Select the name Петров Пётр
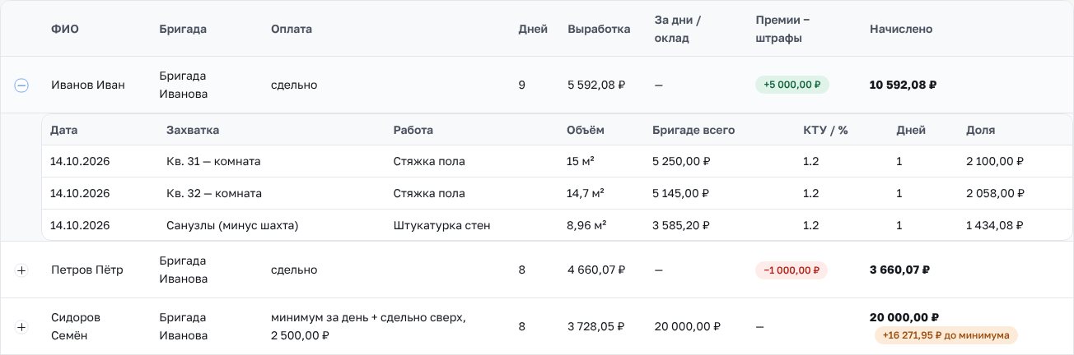Image resolution: width=1074 pixels, height=355 pixels. pos(87,270)
